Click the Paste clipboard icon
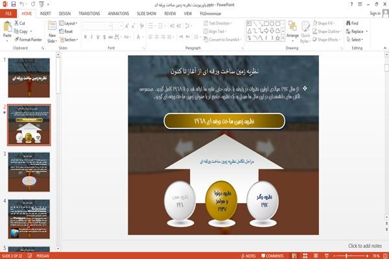 point(7,27)
